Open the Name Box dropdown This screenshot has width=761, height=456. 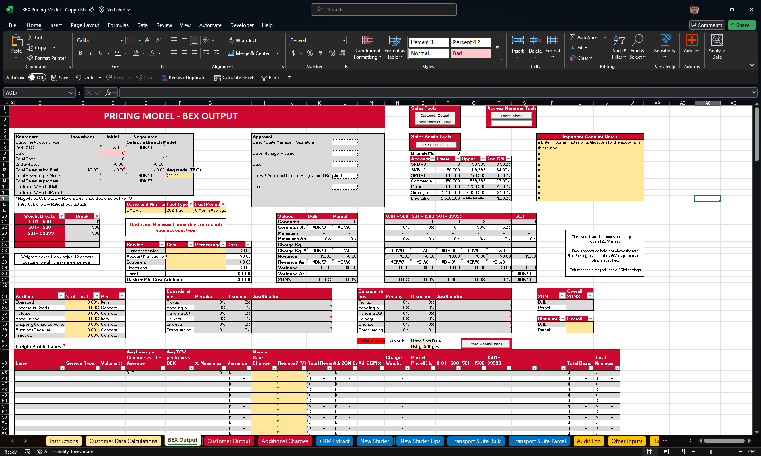(x=71, y=93)
